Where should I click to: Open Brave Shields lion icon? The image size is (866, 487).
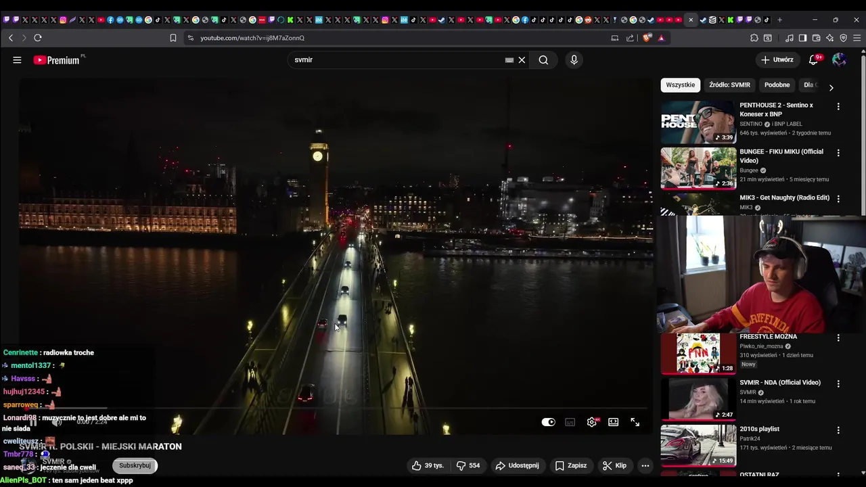[x=647, y=38]
